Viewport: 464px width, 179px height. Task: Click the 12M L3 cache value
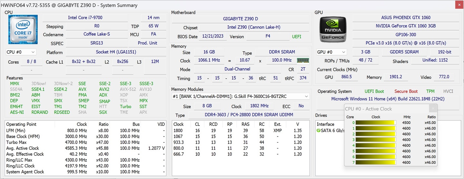click(155, 61)
